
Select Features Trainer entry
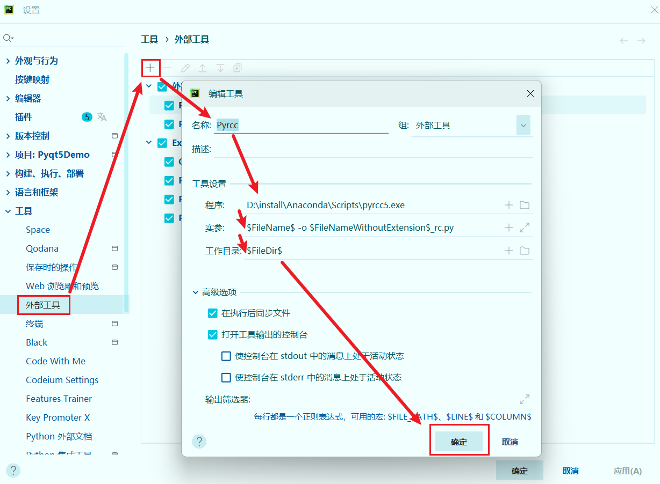(59, 399)
